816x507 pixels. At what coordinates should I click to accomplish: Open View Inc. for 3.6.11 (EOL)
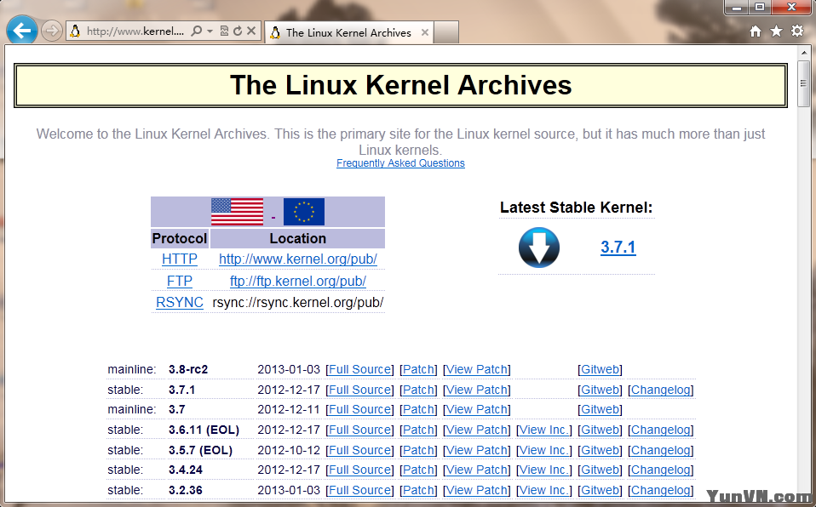(543, 430)
